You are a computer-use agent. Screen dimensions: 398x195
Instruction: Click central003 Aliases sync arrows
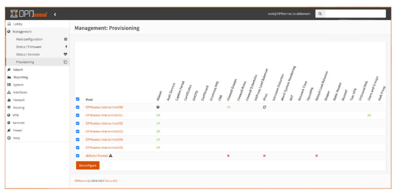(158, 131)
